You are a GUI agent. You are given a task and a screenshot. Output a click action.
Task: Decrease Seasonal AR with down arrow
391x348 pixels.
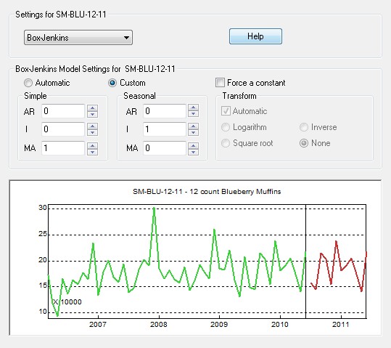[x=194, y=114]
